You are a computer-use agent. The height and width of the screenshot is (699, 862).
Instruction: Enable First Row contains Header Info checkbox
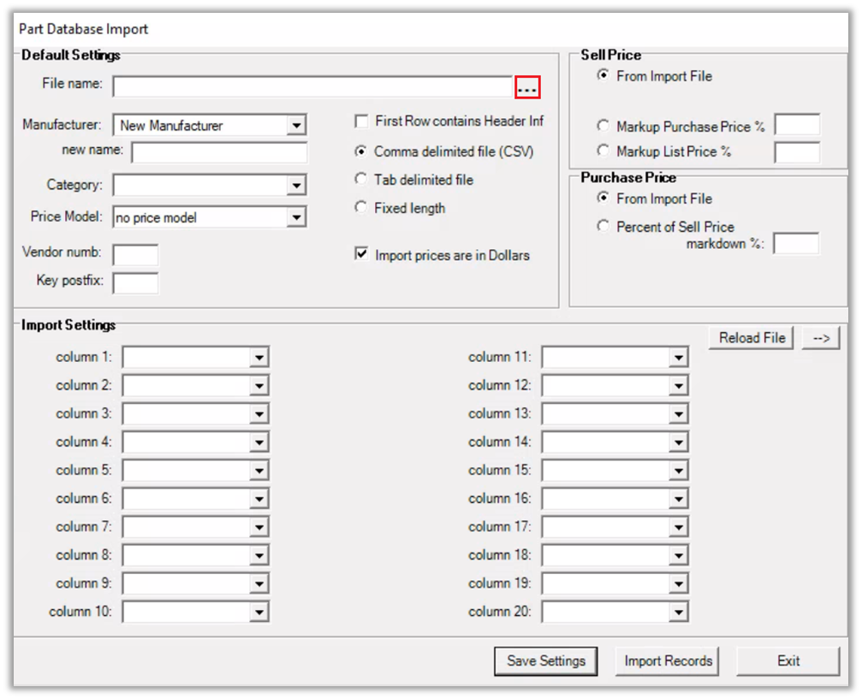[x=361, y=121]
